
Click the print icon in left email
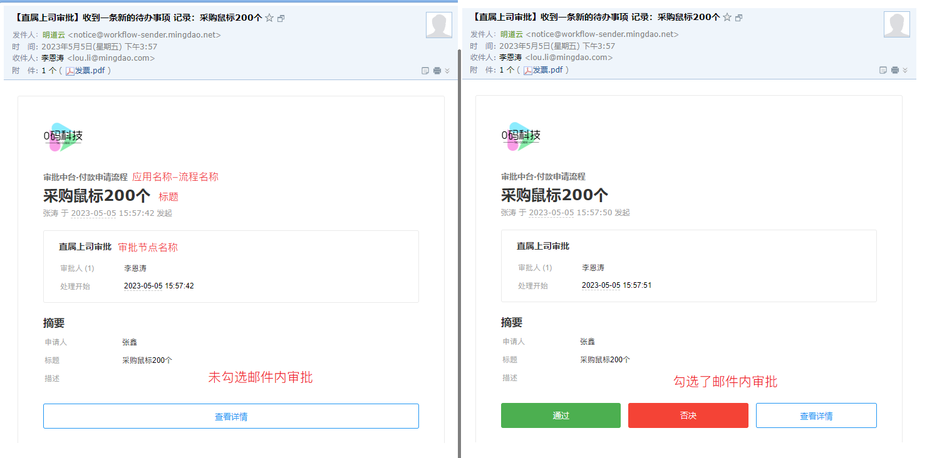tap(437, 71)
